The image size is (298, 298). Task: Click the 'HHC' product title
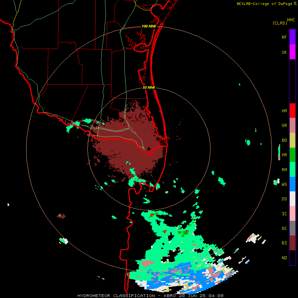291,20
